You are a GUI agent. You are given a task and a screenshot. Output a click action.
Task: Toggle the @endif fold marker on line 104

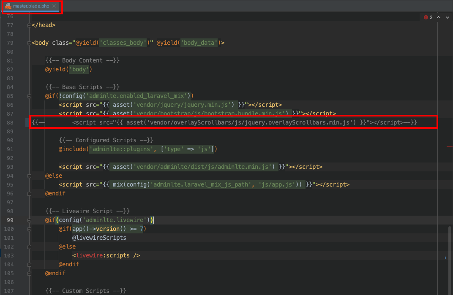29,265
